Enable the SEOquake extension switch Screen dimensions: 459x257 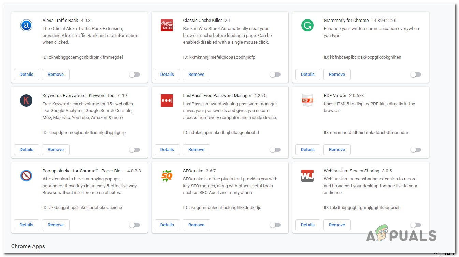(275, 225)
